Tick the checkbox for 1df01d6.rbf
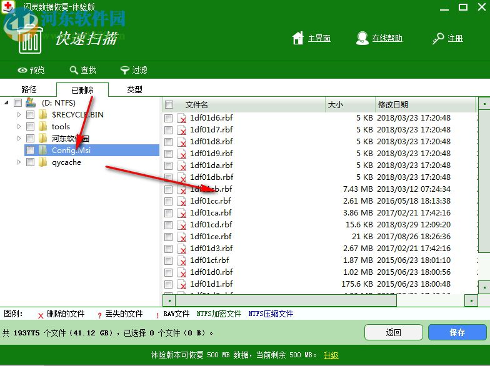 pos(169,118)
